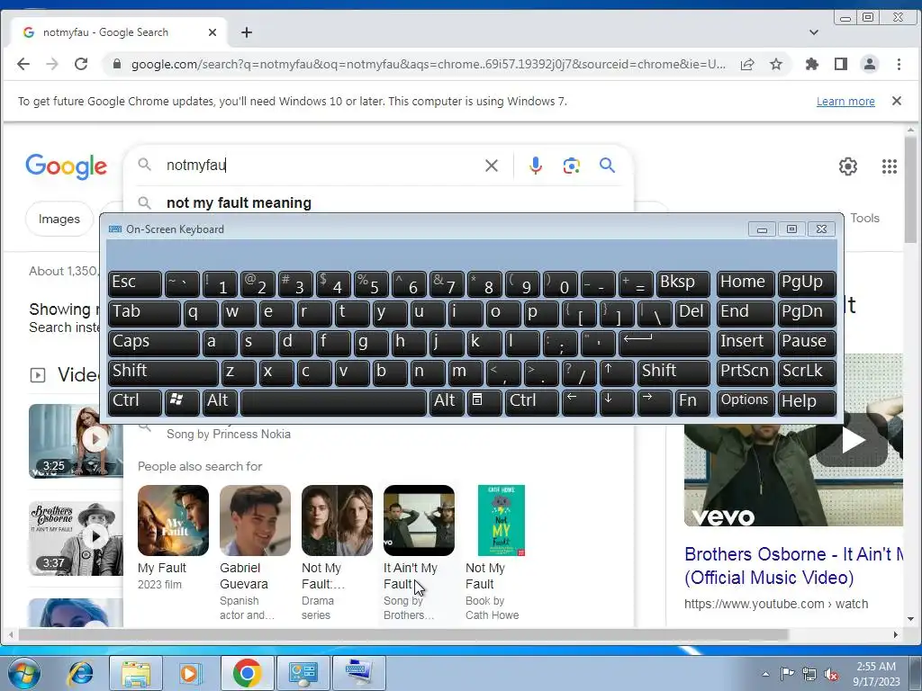Viewport: 922px width, 691px height.
Task: Tap the space bar on the keyboard
Action: point(333,402)
